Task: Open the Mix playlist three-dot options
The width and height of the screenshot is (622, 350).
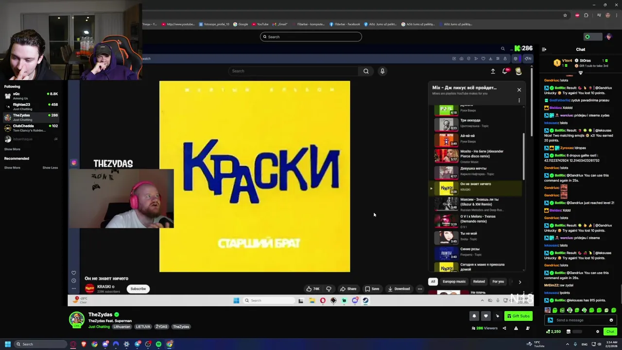Action: click(519, 101)
